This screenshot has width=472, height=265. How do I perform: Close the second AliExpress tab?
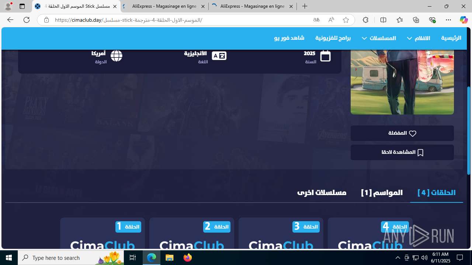[x=291, y=7]
